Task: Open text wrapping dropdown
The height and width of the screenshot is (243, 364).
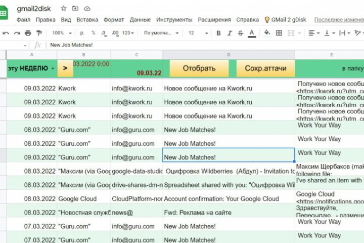Action: click(345, 33)
